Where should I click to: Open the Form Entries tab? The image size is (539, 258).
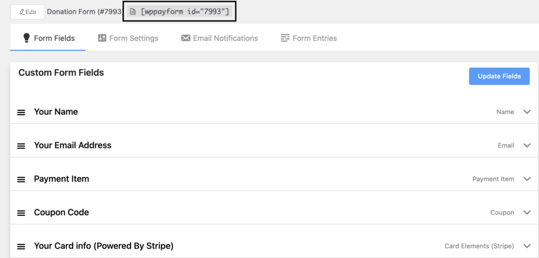(x=308, y=38)
